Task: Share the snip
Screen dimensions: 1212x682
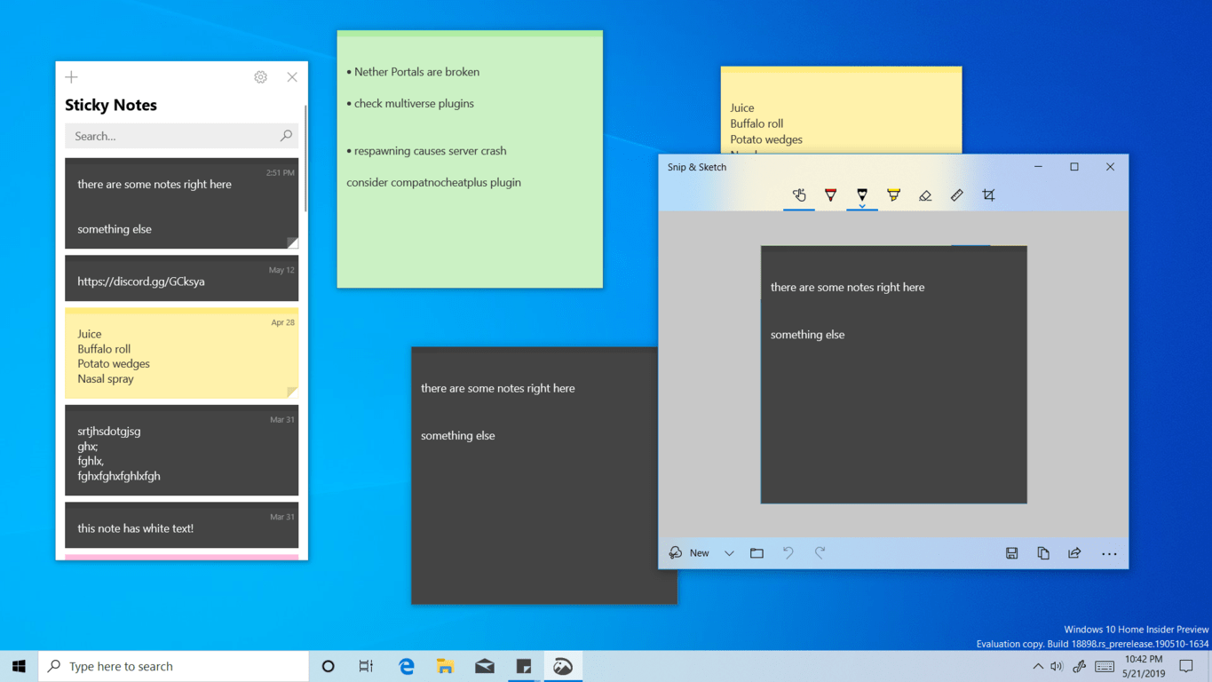Action: click(x=1074, y=553)
